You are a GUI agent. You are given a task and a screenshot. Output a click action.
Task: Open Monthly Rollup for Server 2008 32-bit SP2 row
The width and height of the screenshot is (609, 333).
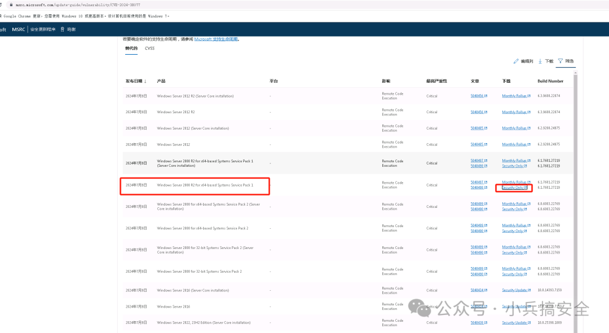pyautogui.click(x=516, y=269)
